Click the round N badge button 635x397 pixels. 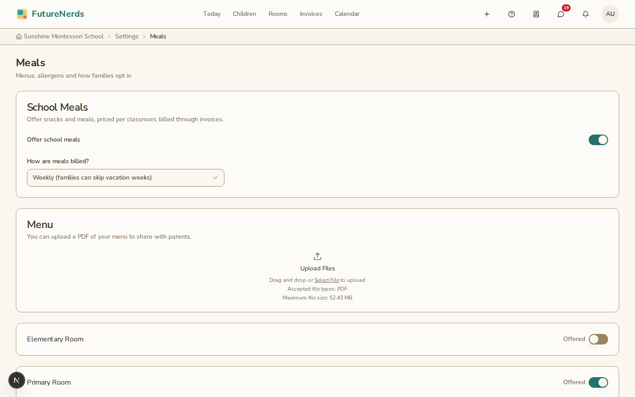click(x=17, y=380)
